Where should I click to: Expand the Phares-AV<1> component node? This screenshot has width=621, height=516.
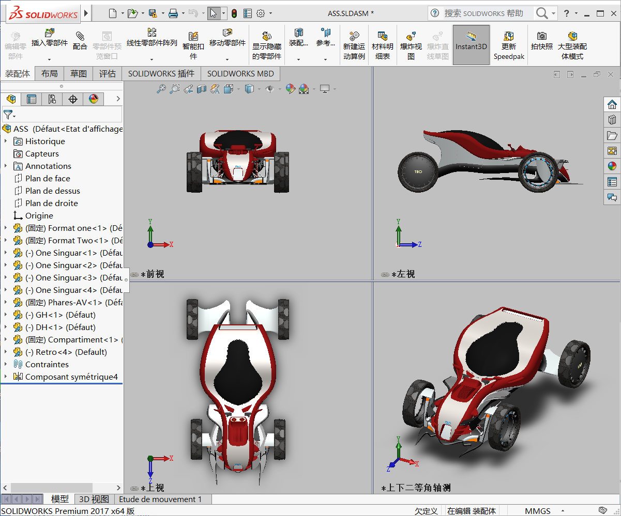coord(6,302)
